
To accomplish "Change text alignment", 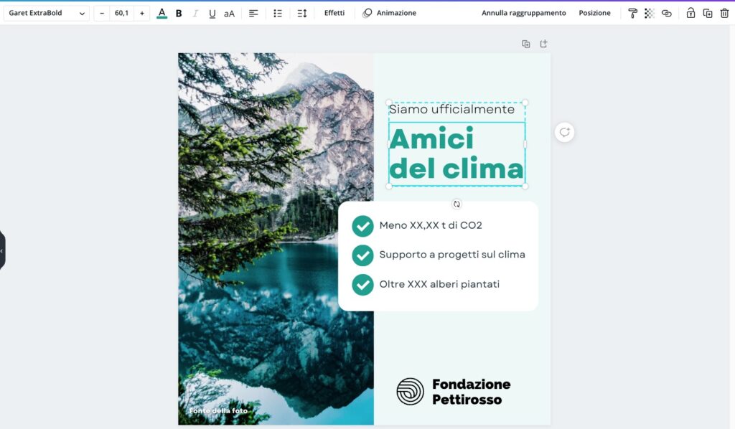I will [x=253, y=14].
